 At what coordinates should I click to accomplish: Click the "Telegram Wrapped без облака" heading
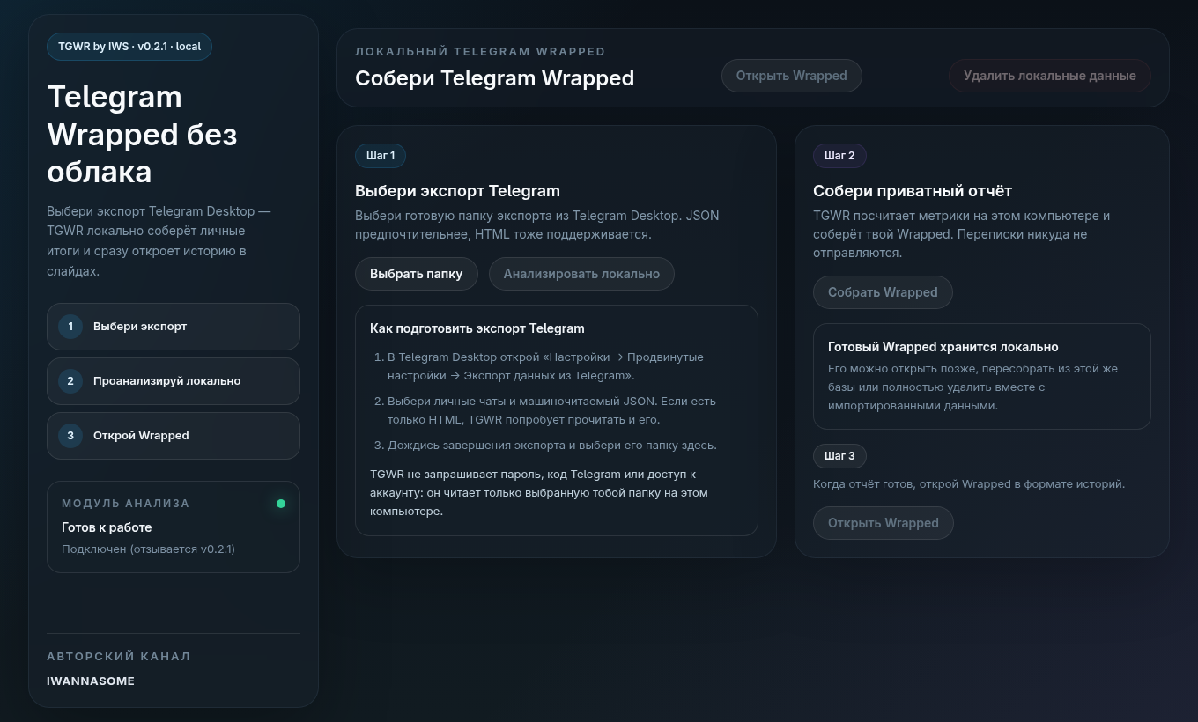142,134
